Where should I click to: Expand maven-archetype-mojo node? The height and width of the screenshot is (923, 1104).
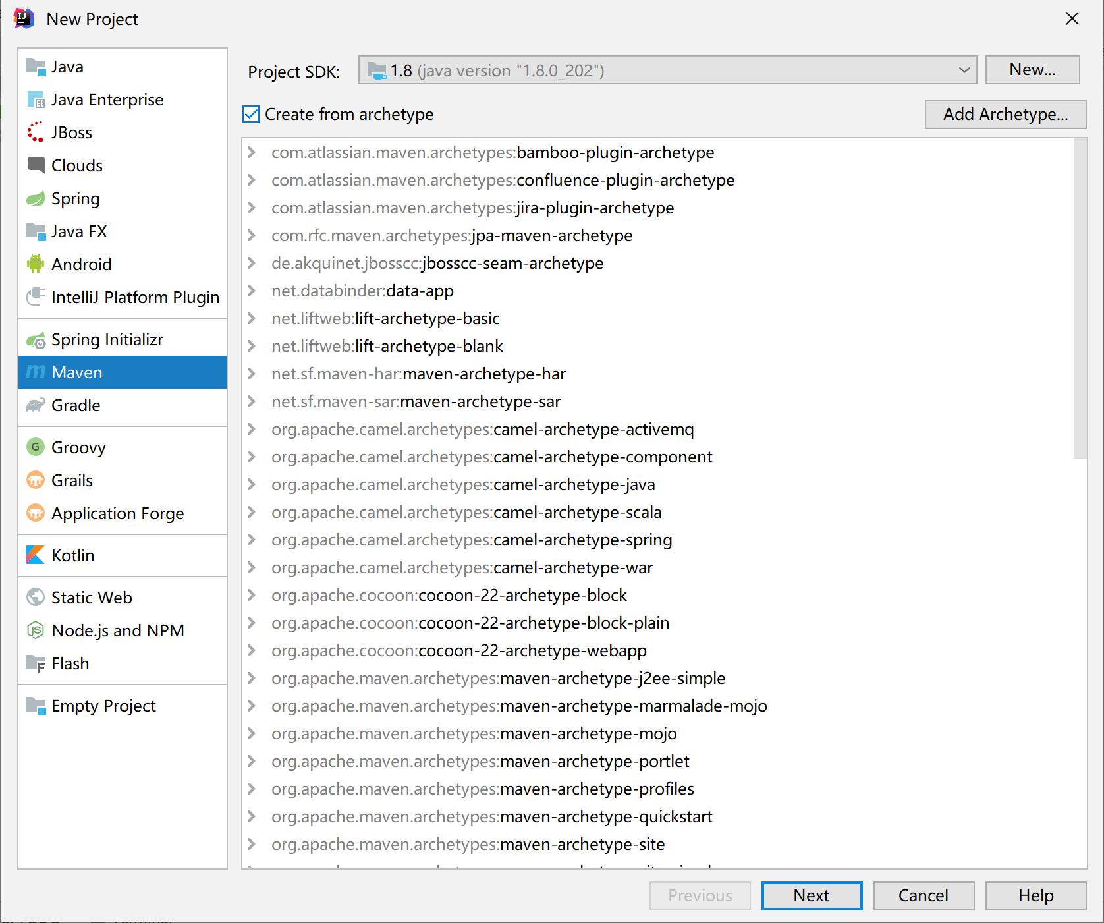(x=251, y=733)
